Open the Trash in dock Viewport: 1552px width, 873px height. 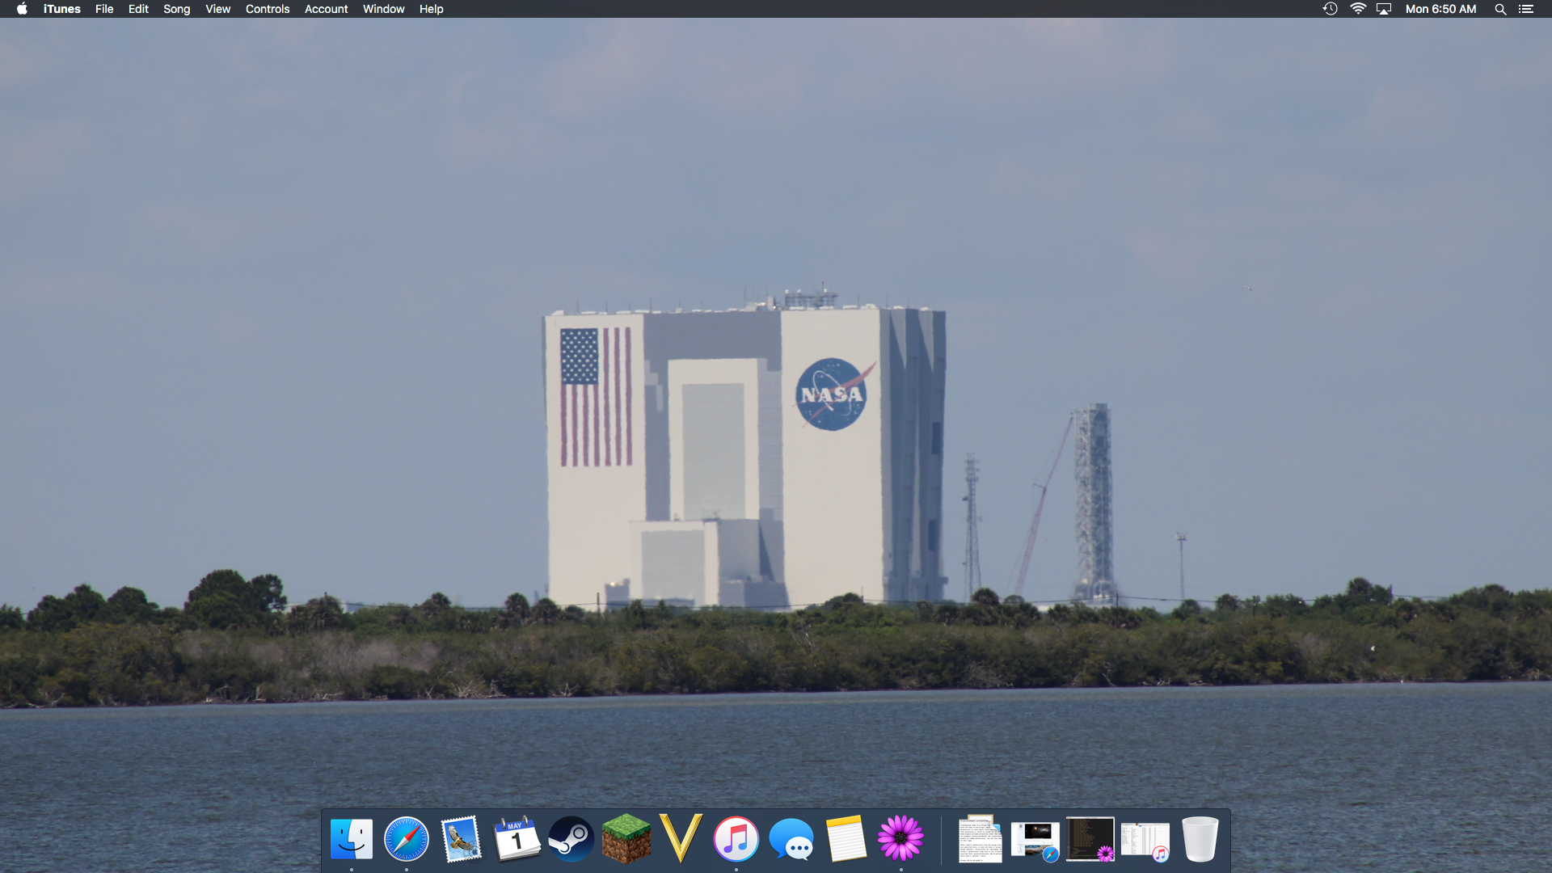pyautogui.click(x=1200, y=839)
